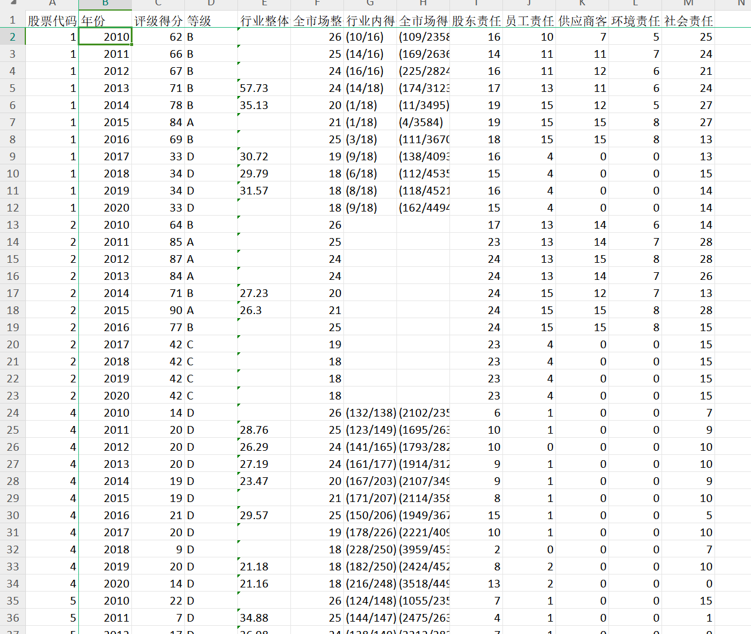Screen dimensions: 751x634
Task: Select the cell containing (6/18)
Action: point(370,173)
